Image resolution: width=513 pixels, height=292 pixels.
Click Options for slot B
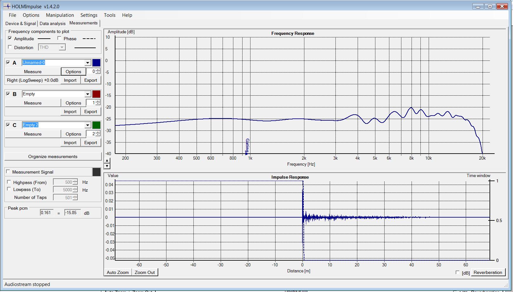(73, 103)
